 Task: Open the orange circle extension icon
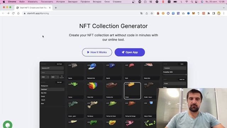(x=163, y=14)
